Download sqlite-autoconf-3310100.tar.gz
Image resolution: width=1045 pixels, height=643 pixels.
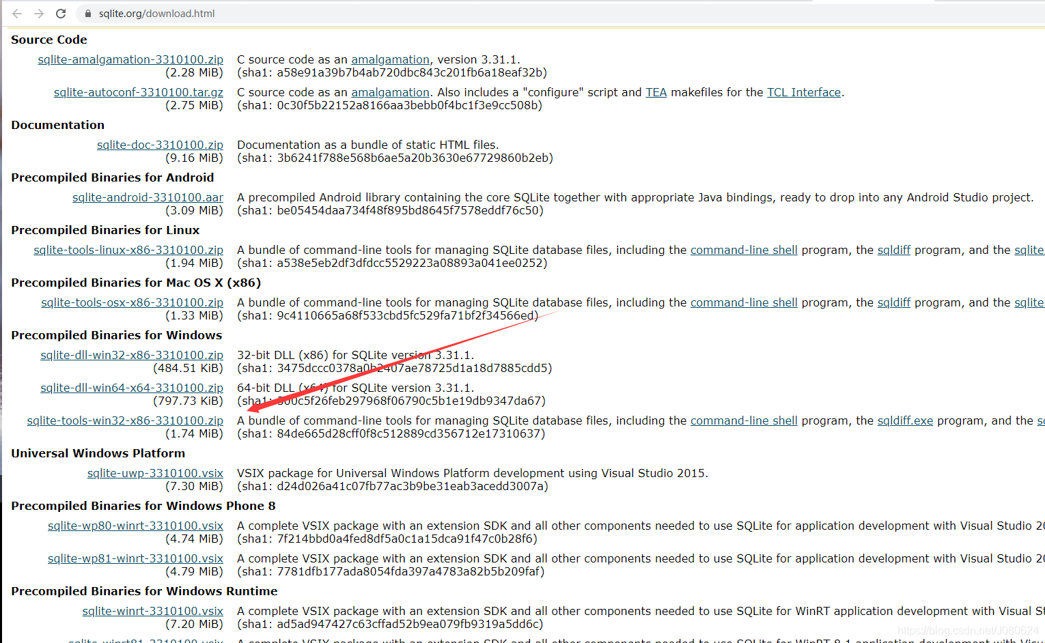click(139, 92)
